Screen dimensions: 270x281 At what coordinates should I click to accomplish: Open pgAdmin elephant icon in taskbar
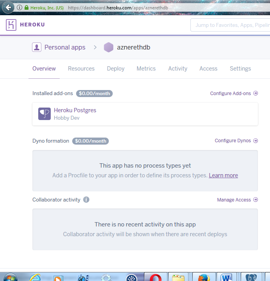click(251, 277)
